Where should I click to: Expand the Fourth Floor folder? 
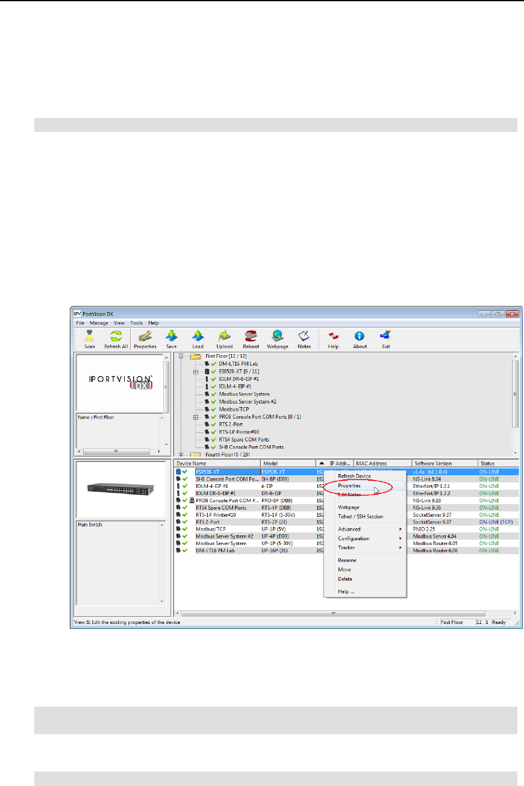(181, 455)
